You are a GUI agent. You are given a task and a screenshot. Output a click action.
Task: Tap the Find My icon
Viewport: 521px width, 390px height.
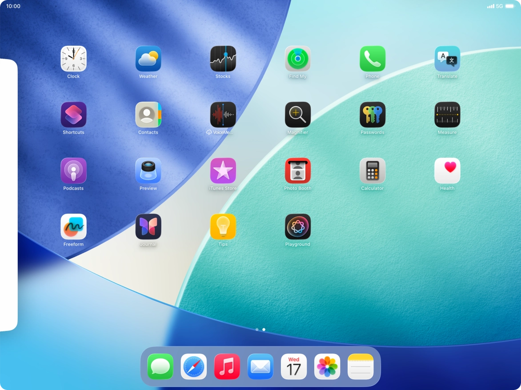click(x=297, y=59)
